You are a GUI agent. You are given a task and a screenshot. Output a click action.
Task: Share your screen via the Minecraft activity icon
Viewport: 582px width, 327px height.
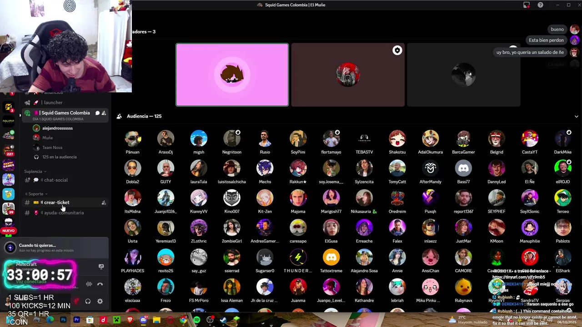[x=101, y=267]
